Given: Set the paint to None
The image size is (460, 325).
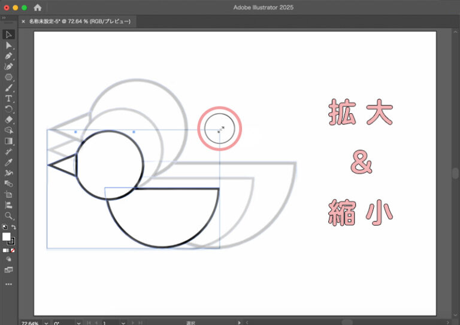Looking at the screenshot, I should (13, 250).
